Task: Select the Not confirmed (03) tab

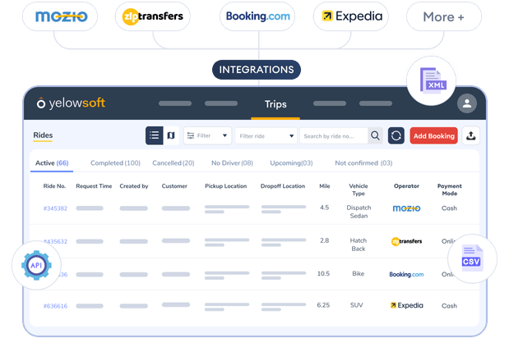Action: tap(363, 163)
